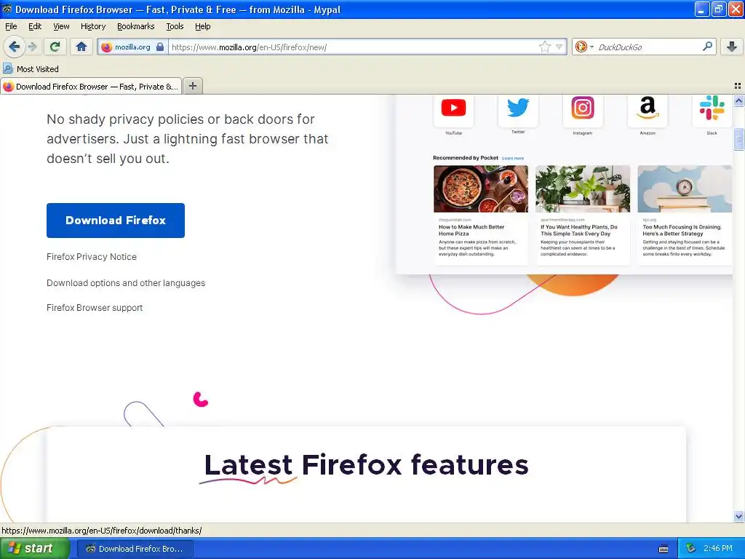Open the History menu

(93, 26)
